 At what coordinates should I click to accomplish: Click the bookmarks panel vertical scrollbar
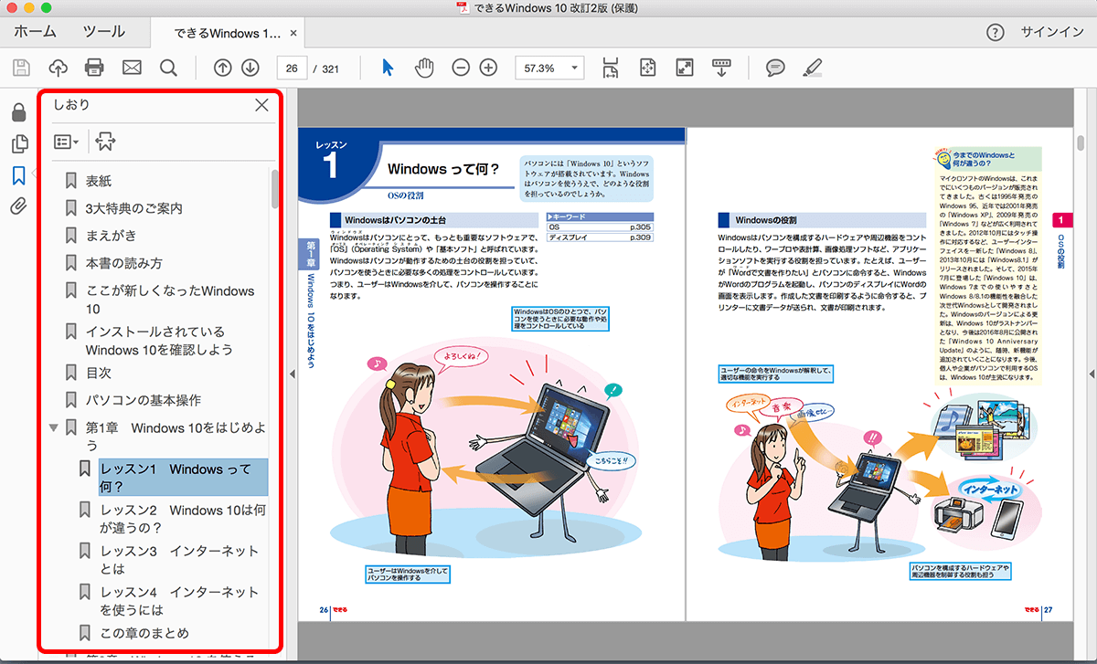275,189
